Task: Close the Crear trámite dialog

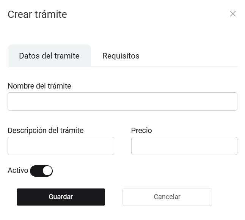Action: coord(233,14)
